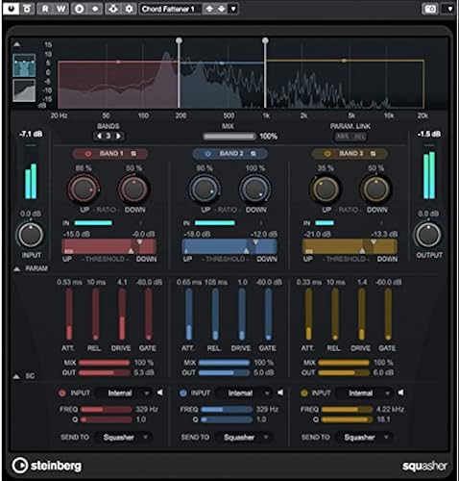Click the 1k crossover handle
The height and width of the screenshot is (481, 459).
(265, 40)
